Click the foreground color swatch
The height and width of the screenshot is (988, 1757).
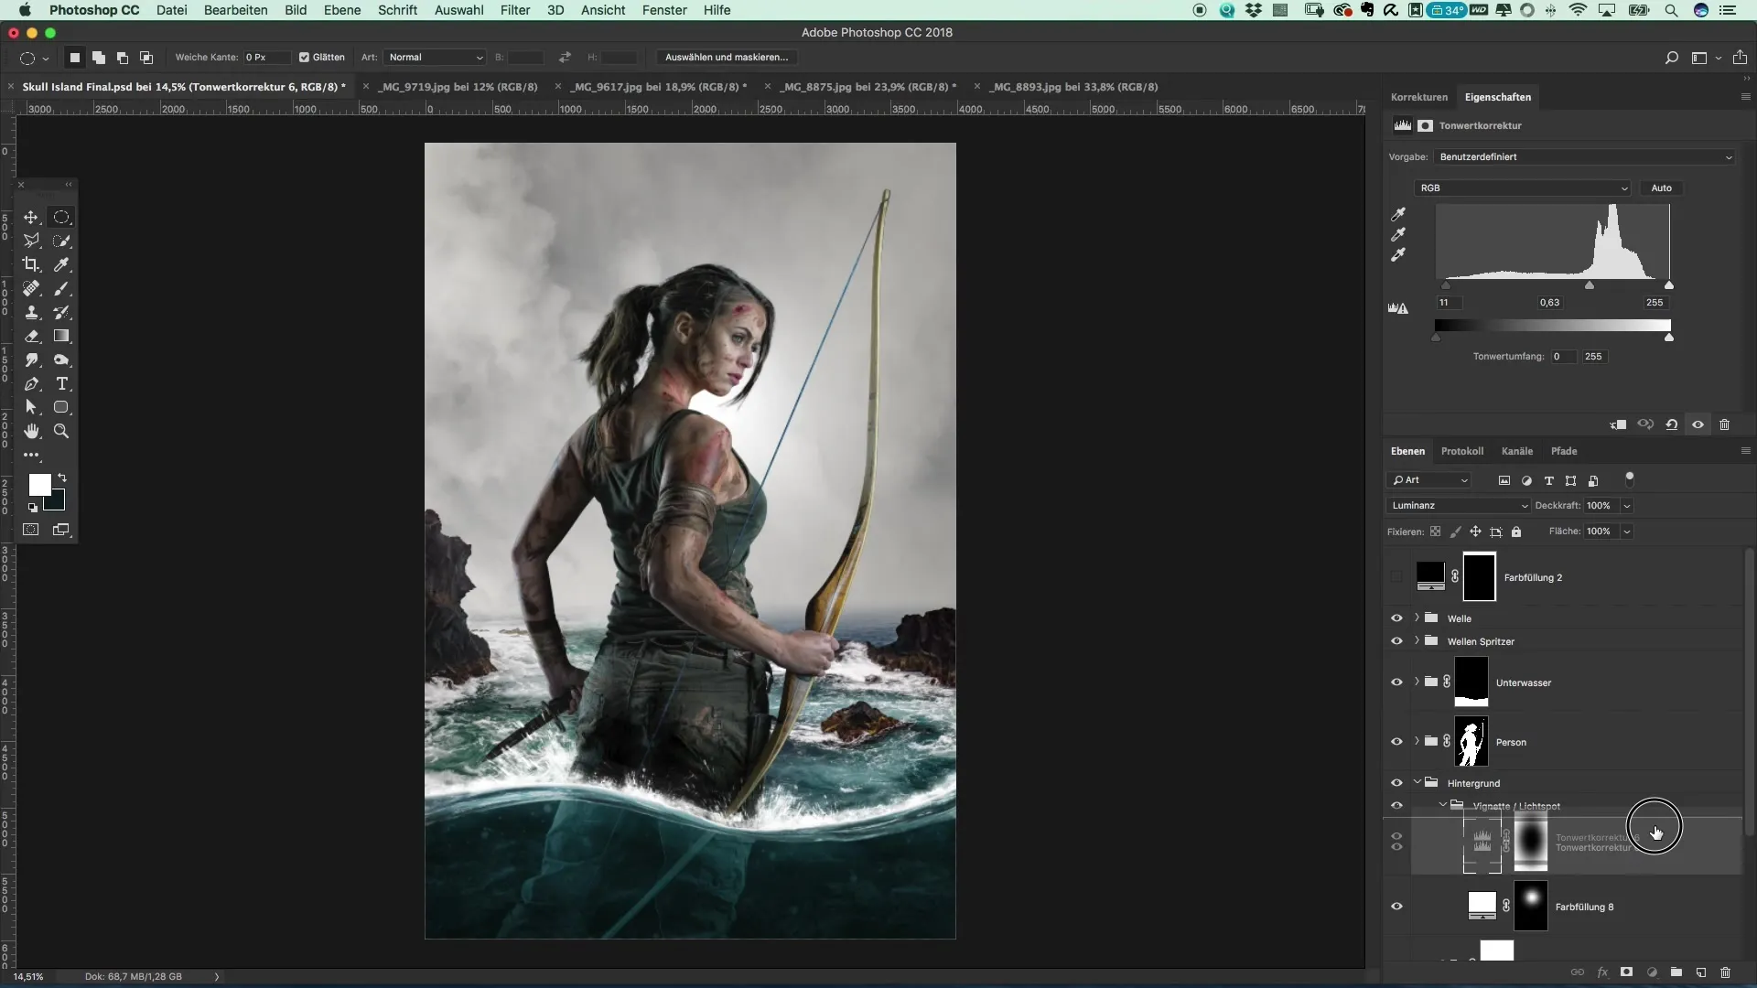(x=38, y=484)
